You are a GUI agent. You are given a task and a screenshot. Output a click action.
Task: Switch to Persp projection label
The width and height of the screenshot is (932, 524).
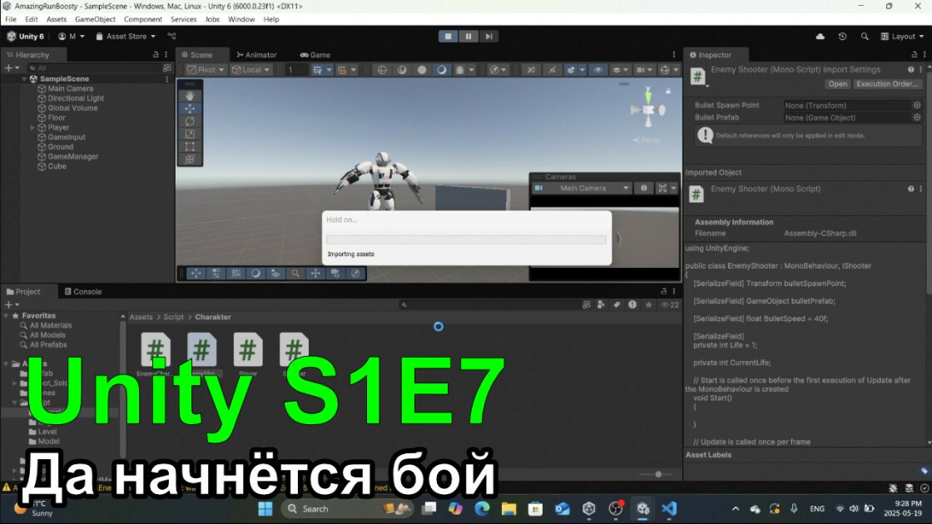click(647, 141)
